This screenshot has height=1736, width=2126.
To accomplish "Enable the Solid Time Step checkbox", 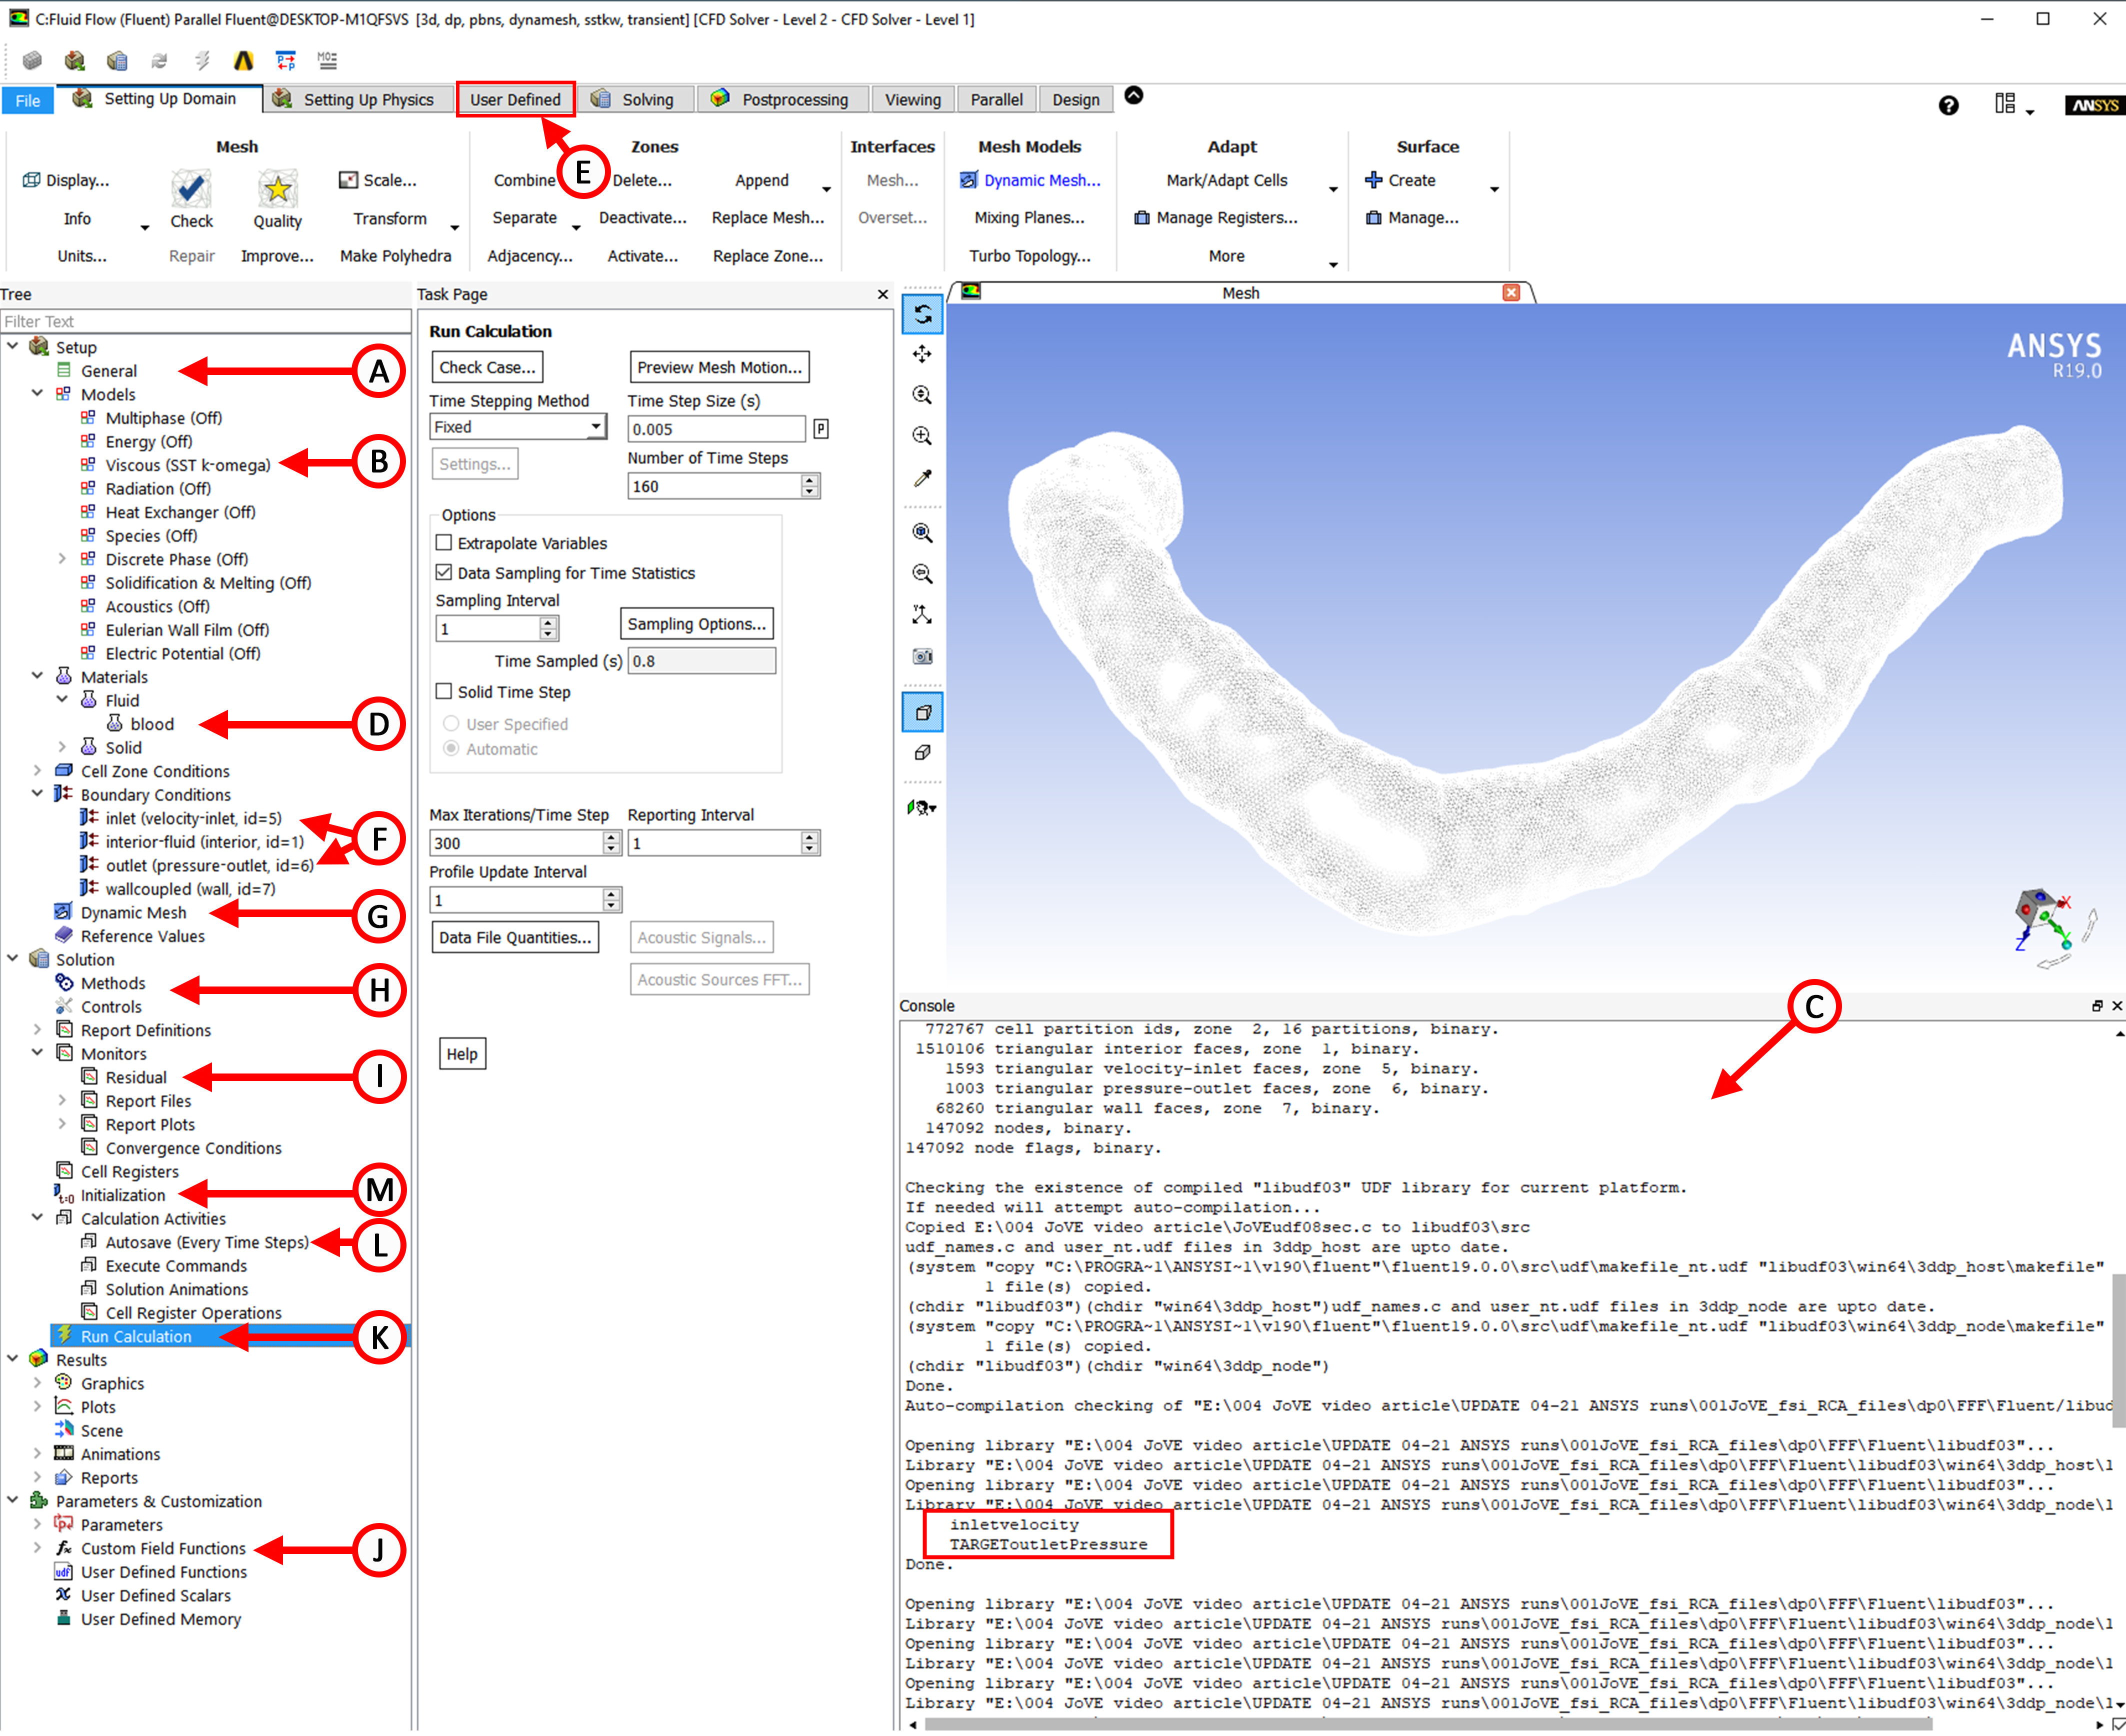I will coord(444,692).
